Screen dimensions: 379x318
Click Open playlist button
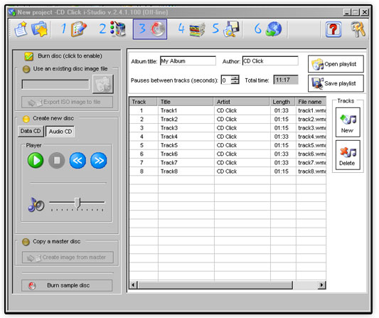336,64
